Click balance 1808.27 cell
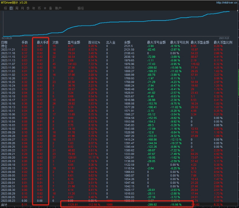This screenshot has height=208, width=239. click(x=129, y=71)
